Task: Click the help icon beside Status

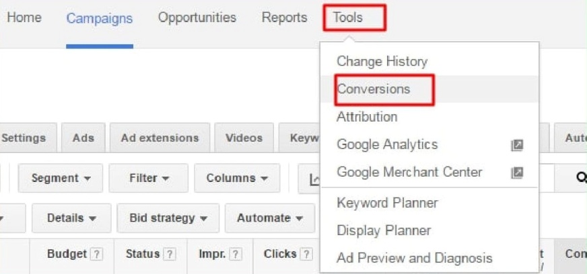Action: tap(170, 255)
